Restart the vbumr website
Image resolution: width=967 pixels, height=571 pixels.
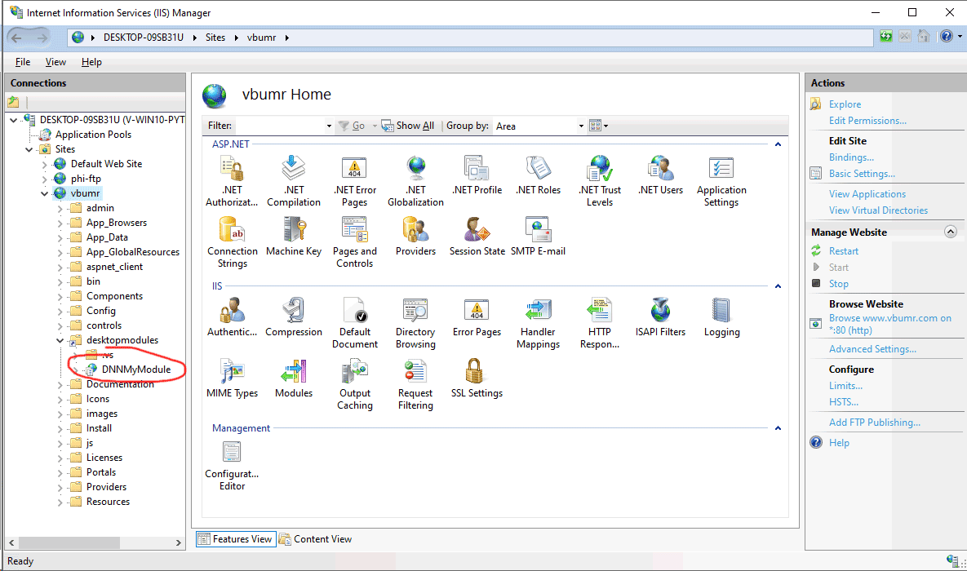pos(842,250)
